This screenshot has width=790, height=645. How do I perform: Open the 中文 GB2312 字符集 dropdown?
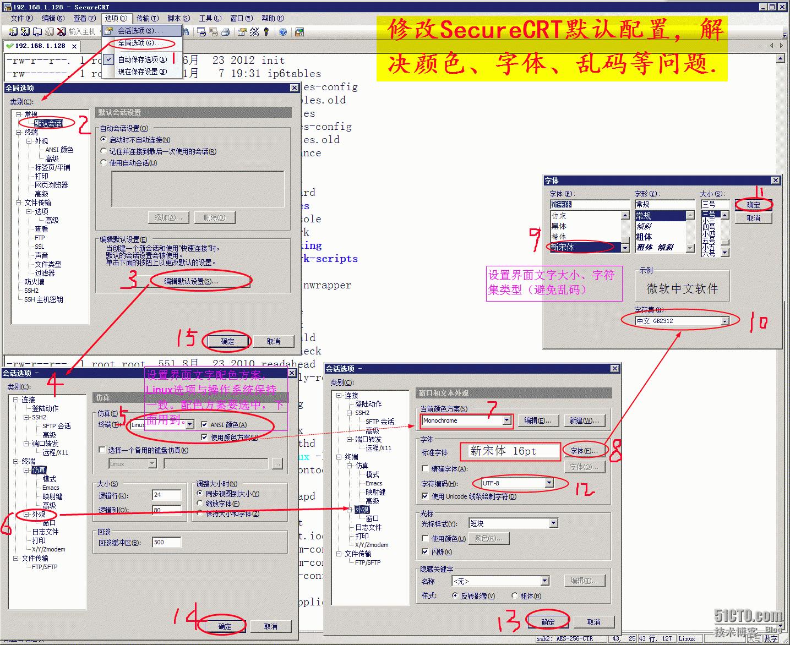pyautogui.click(x=724, y=320)
